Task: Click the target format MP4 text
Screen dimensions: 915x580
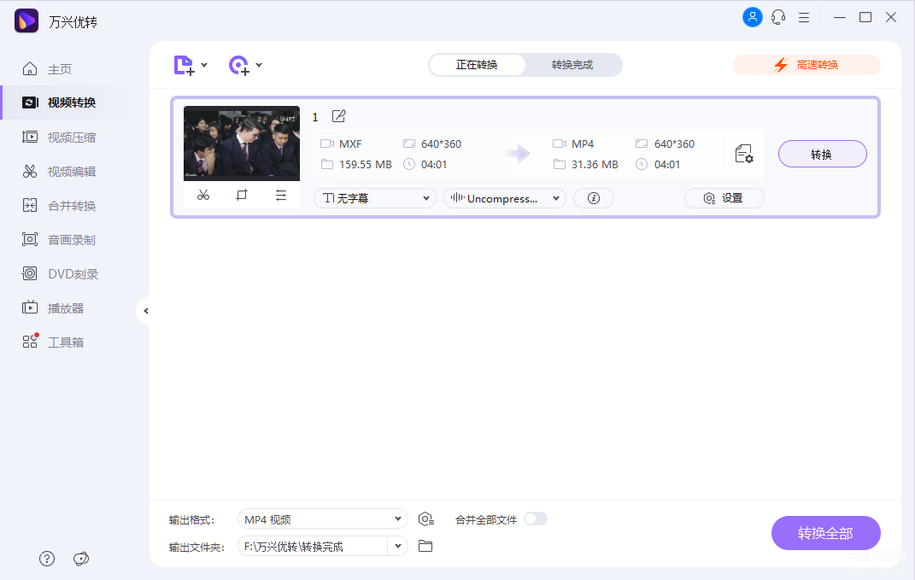Action: [x=583, y=144]
